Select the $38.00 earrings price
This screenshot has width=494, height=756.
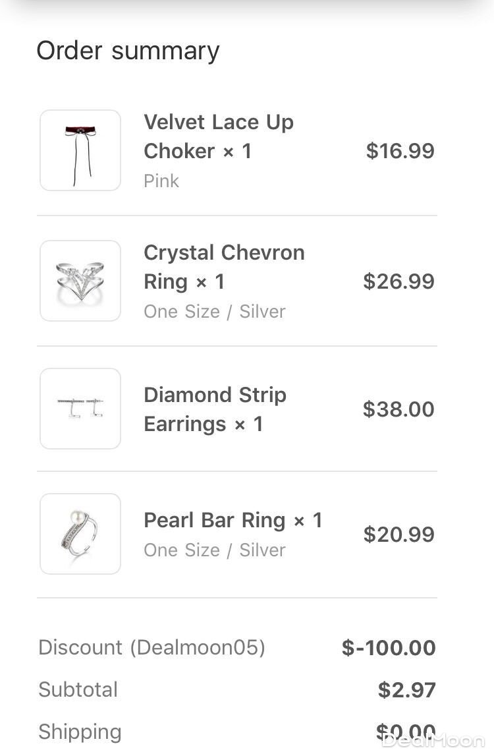pyautogui.click(x=398, y=409)
